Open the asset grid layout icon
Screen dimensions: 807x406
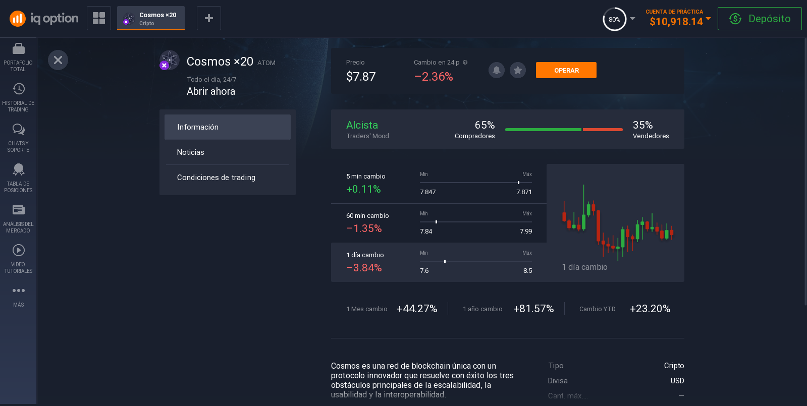coord(99,18)
